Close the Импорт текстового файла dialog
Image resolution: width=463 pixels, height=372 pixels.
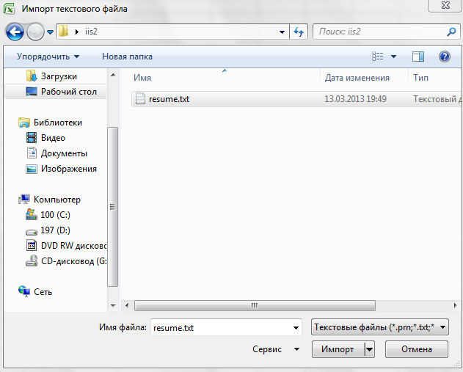coord(445,5)
